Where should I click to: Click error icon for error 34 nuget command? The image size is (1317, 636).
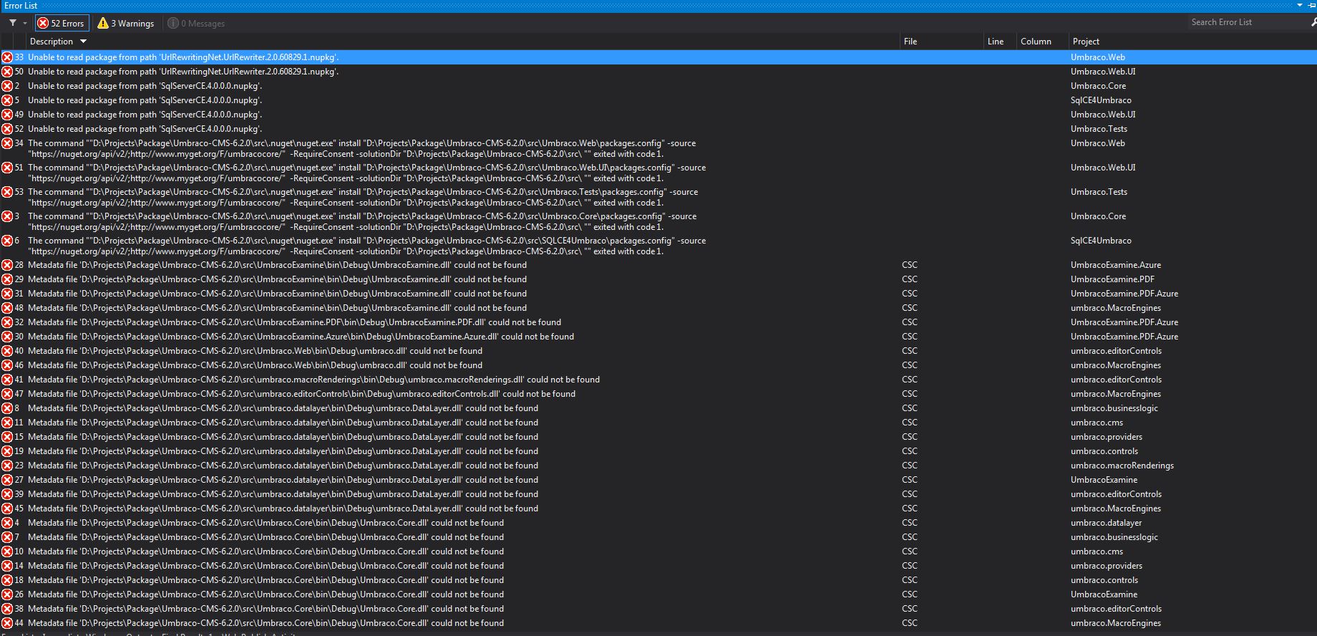pos(7,143)
